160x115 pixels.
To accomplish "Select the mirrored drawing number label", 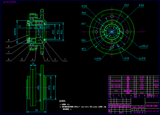I will (x=10, y=2).
